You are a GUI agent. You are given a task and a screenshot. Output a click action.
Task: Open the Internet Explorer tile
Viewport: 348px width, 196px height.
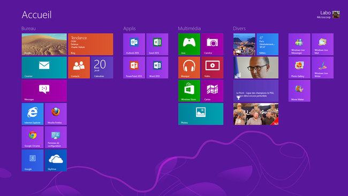pos(33,114)
